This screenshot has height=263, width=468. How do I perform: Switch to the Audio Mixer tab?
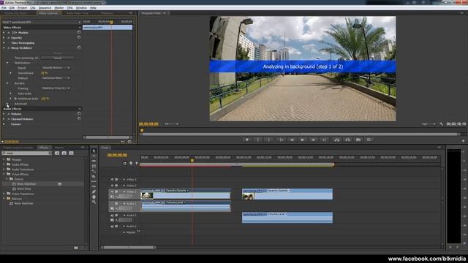(77, 13)
